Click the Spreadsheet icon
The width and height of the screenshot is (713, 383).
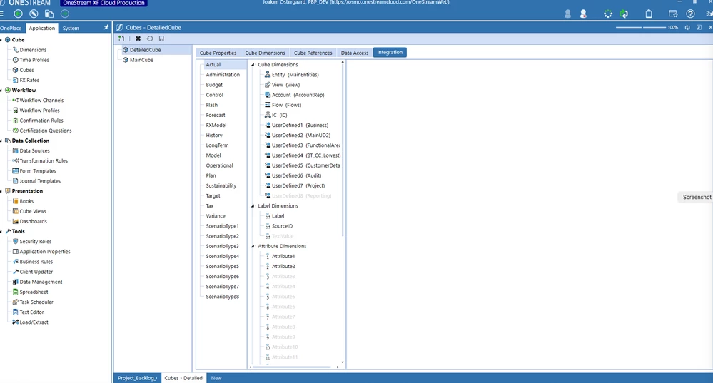tap(15, 292)
